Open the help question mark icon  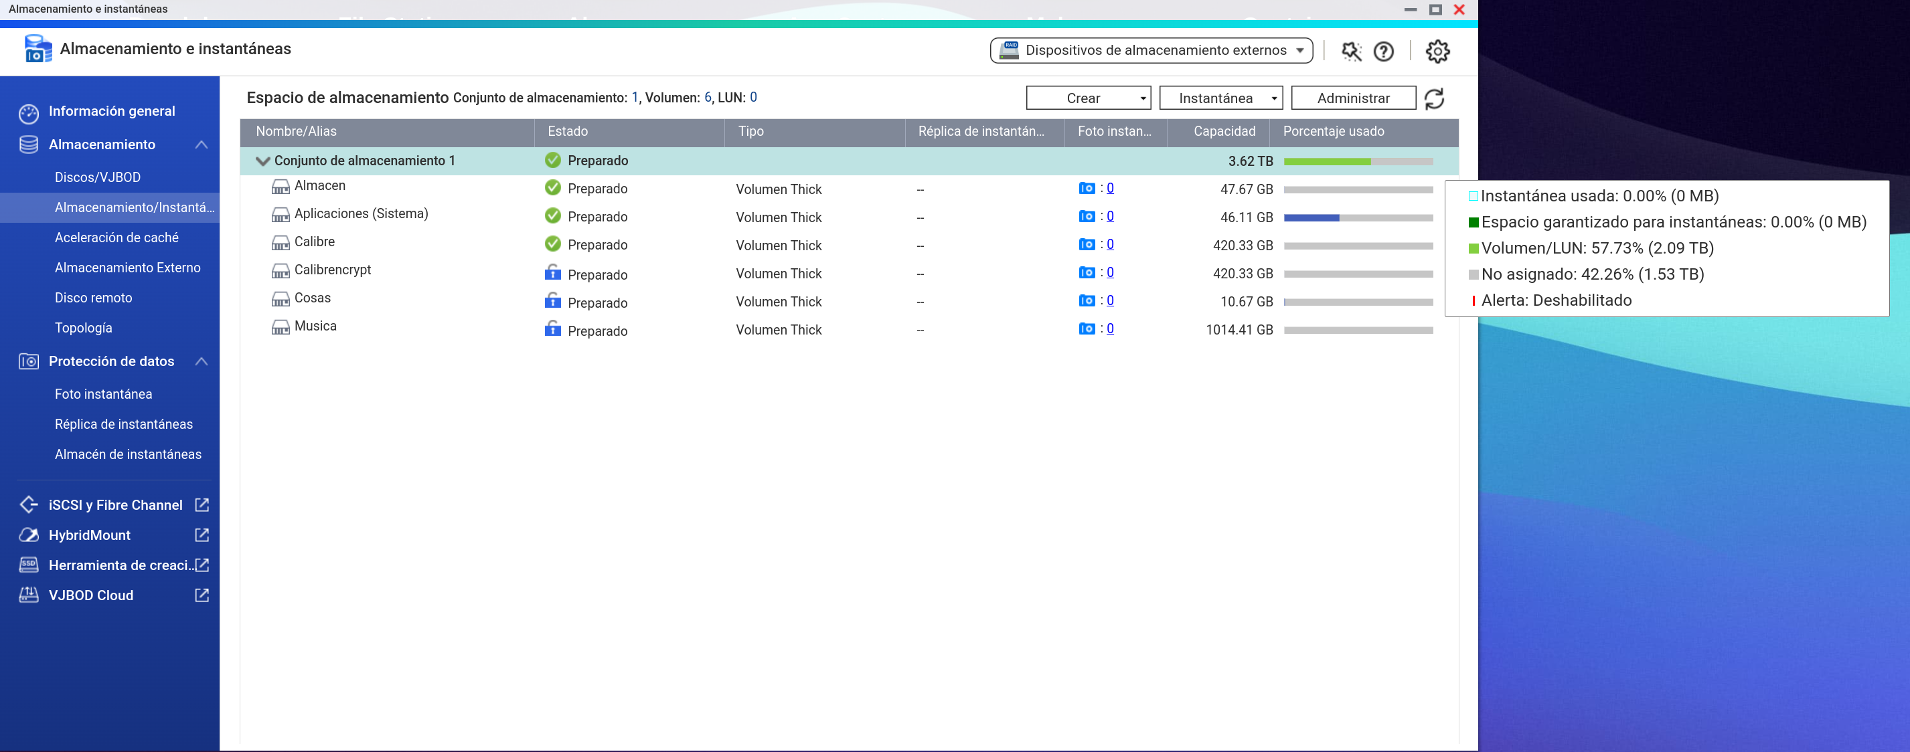tap(1383, 51)
